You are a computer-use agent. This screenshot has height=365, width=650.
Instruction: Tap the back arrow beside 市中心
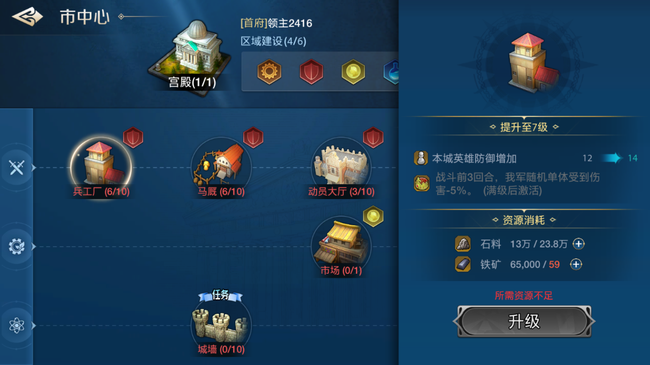[27, 17]
